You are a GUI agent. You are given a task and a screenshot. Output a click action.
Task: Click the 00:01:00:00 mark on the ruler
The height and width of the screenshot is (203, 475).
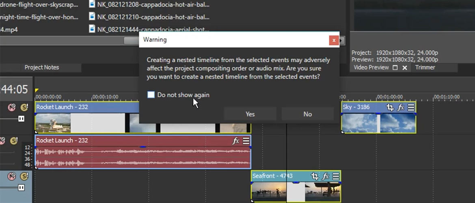click(x=390, y=97)
